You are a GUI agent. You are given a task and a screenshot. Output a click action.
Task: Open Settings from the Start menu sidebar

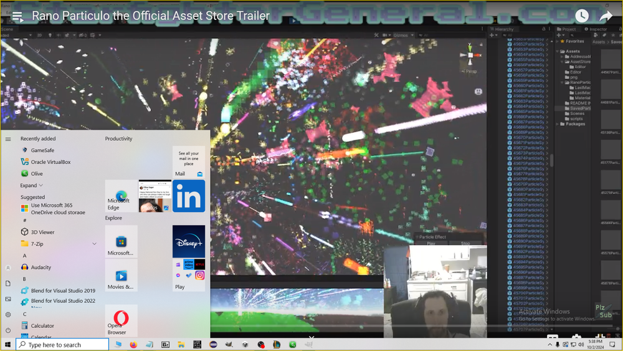8,314
